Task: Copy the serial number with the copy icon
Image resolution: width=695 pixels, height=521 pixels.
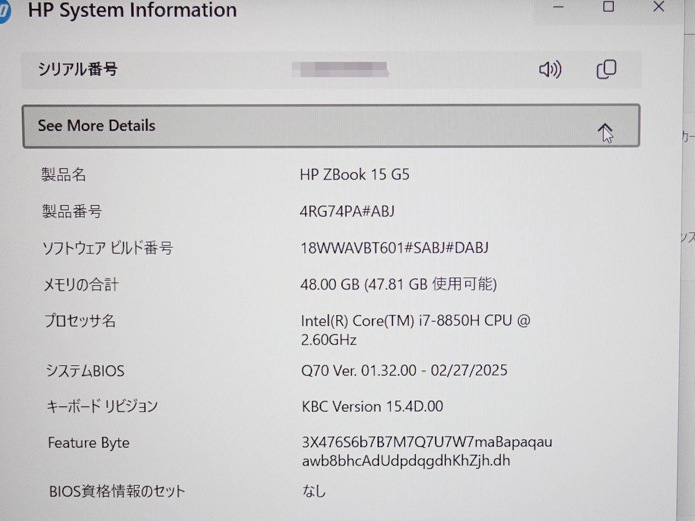Action: [606, 69]
